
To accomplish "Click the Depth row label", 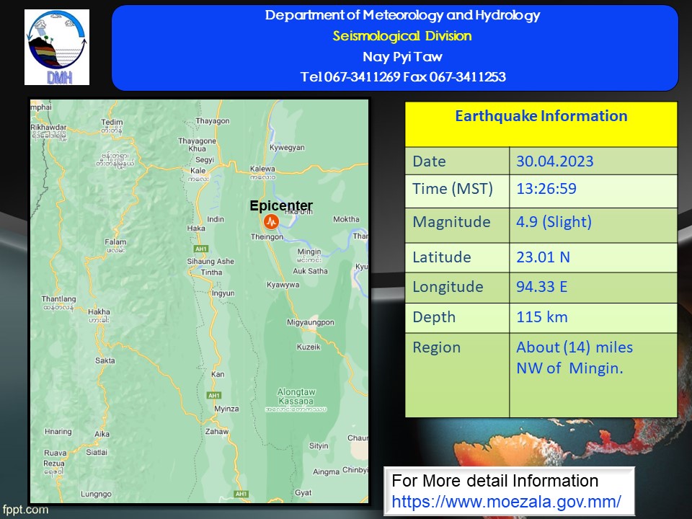I will 434,317.
